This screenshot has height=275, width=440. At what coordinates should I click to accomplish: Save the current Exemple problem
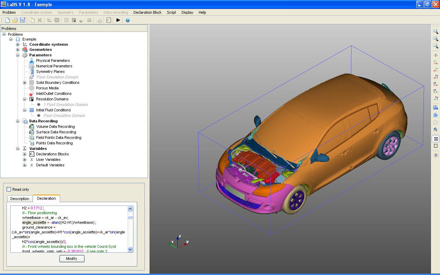pyautogui.click(x=23, y=20)
